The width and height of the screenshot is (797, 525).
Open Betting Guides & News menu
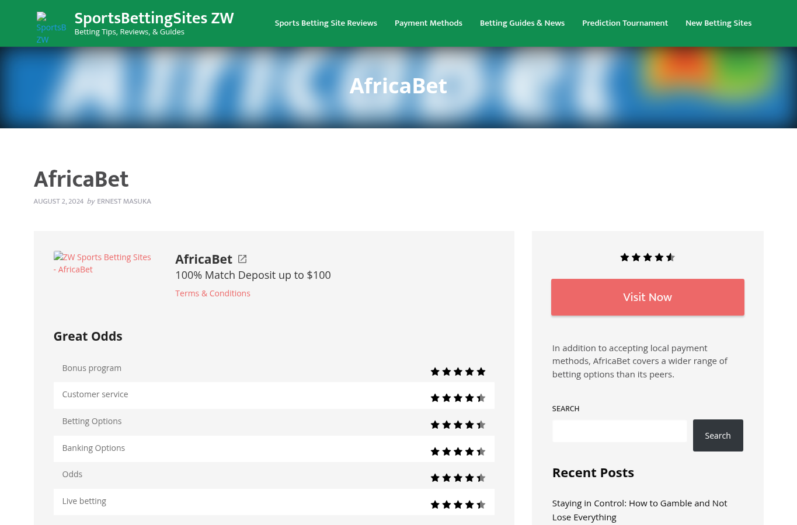click(x=522, y=23)
